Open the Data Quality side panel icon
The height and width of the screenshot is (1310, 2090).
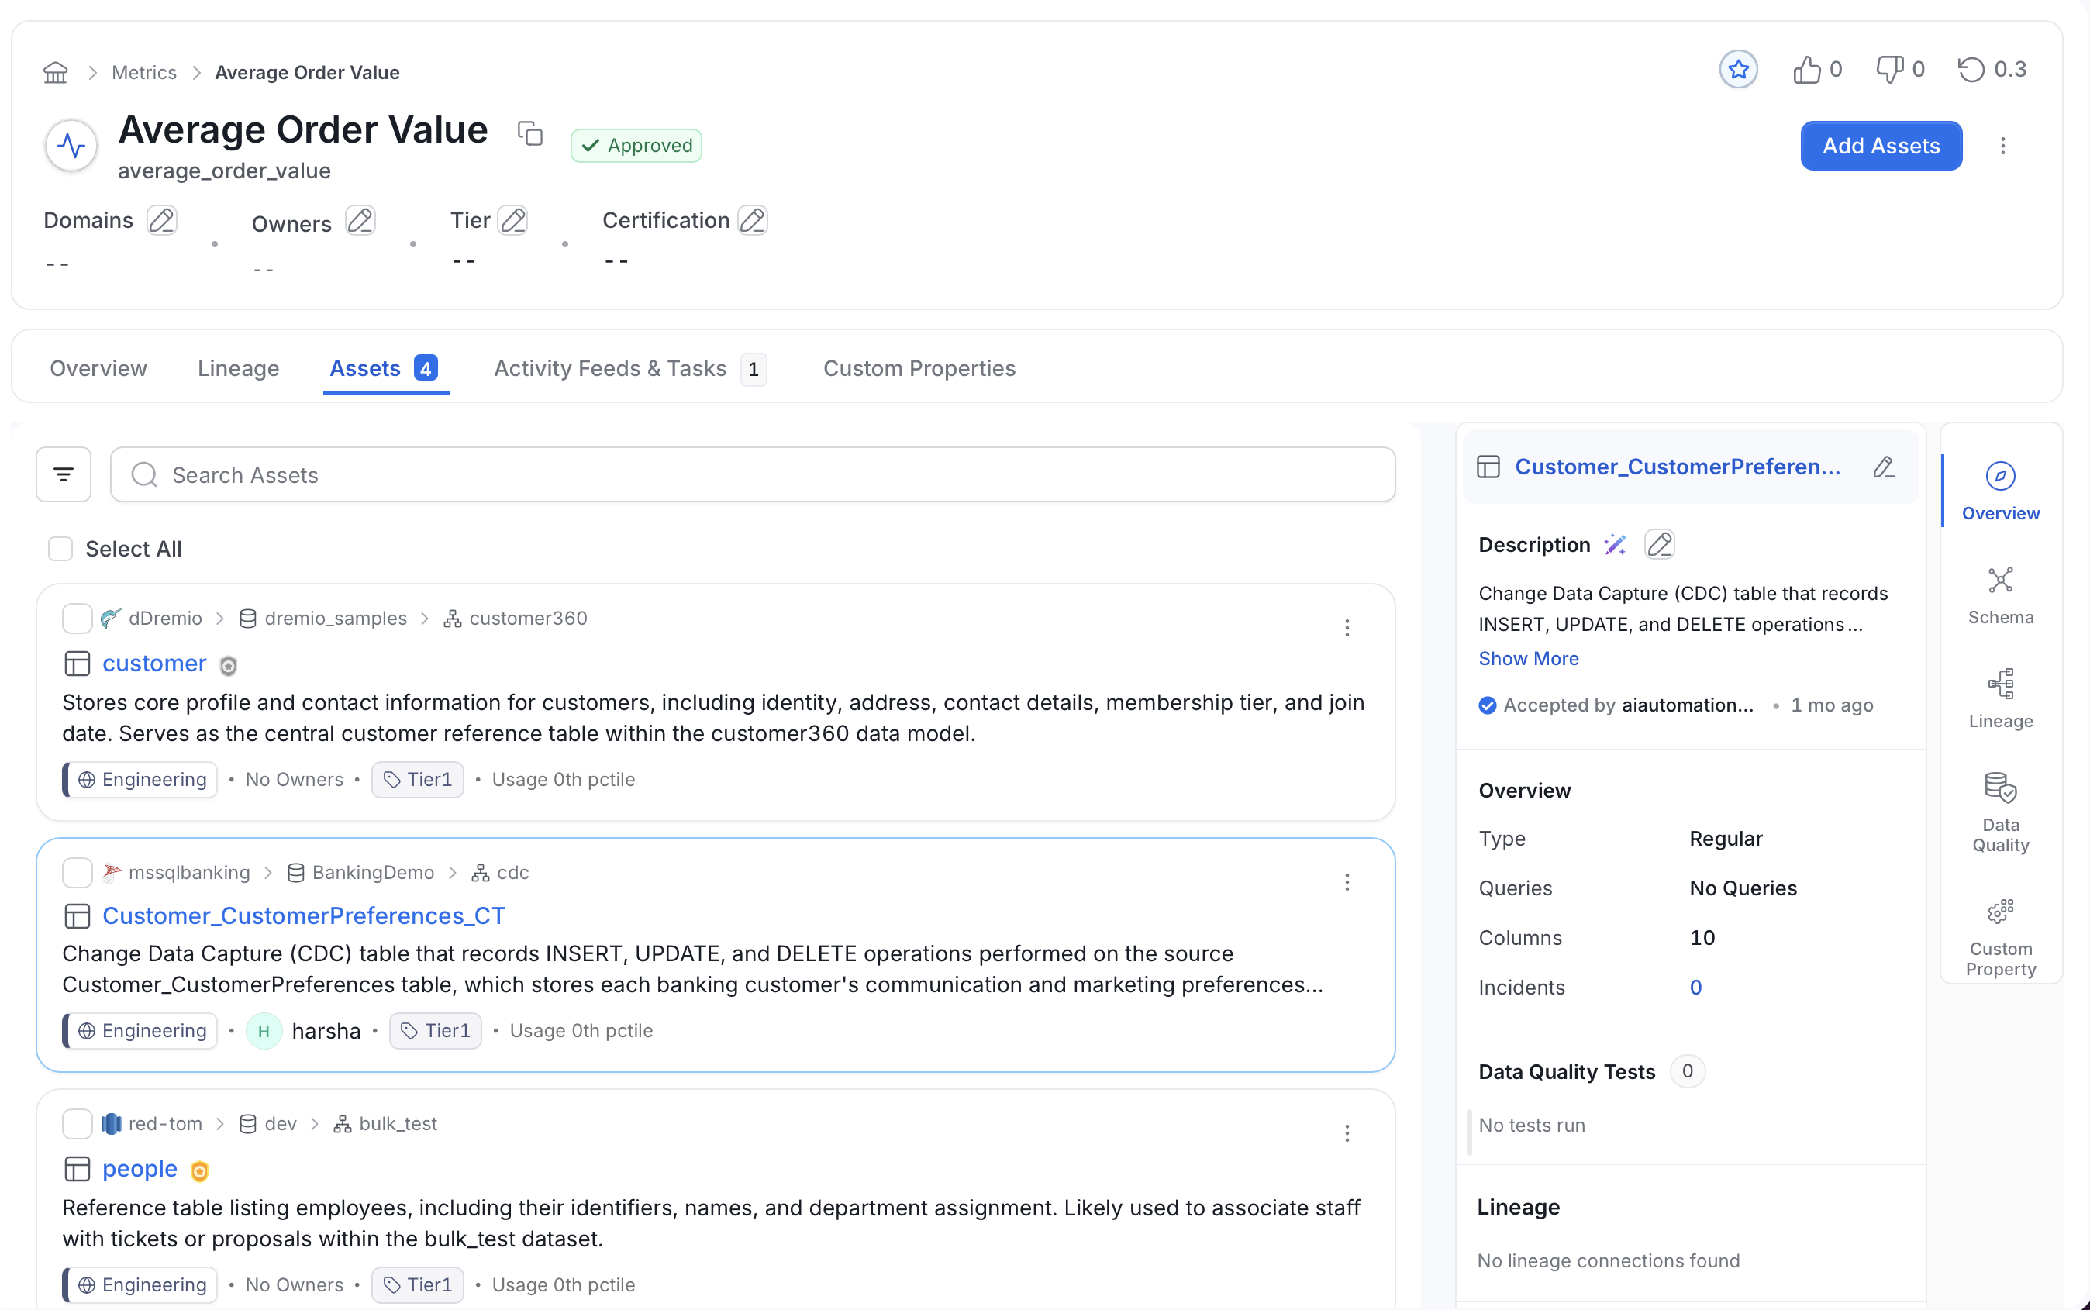[2000, 812]
